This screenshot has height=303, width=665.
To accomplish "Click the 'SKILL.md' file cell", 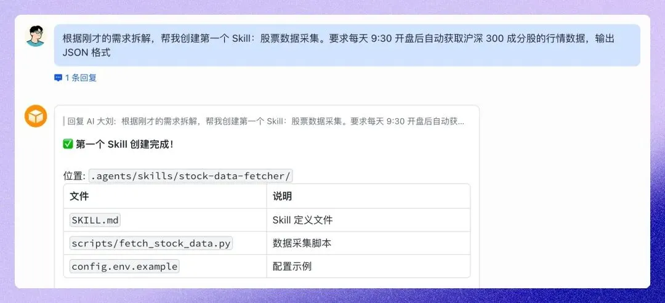I will click(165, 220).
